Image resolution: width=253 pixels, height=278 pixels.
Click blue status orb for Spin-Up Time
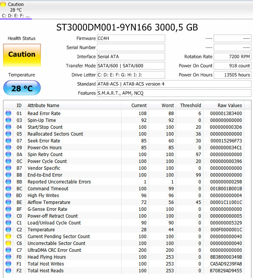[8, 120]
